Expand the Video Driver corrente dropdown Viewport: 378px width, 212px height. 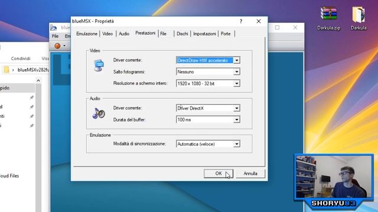coord(237,60)
